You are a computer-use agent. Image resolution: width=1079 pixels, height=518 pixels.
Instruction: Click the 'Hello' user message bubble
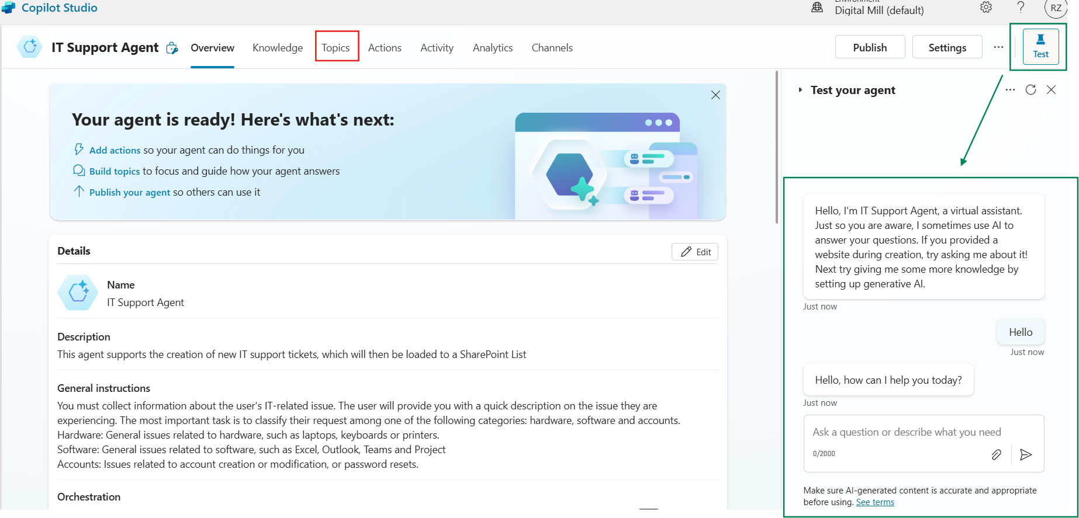[x=1021, y=332]
